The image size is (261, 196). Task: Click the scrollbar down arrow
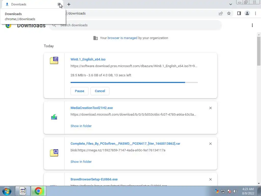coord(259,183)
